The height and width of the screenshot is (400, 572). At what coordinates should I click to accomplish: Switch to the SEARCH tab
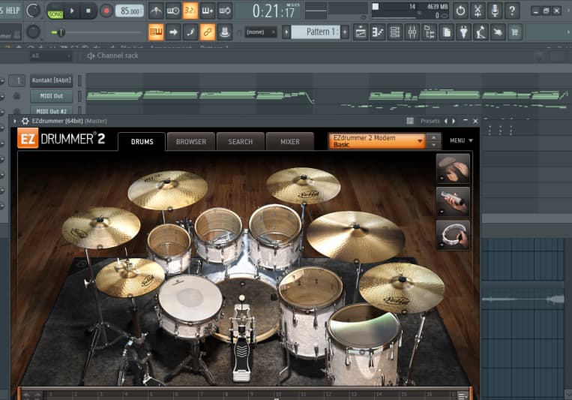[241, 142]
